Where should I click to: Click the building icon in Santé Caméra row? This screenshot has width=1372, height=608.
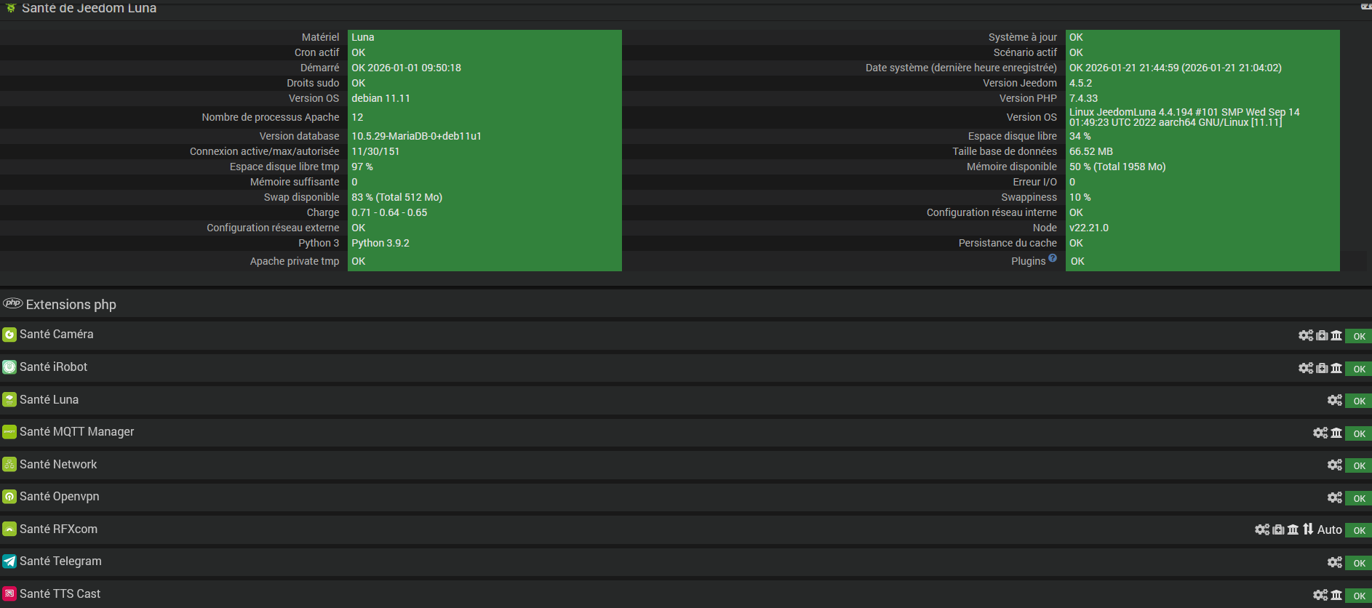point(1336,335)
